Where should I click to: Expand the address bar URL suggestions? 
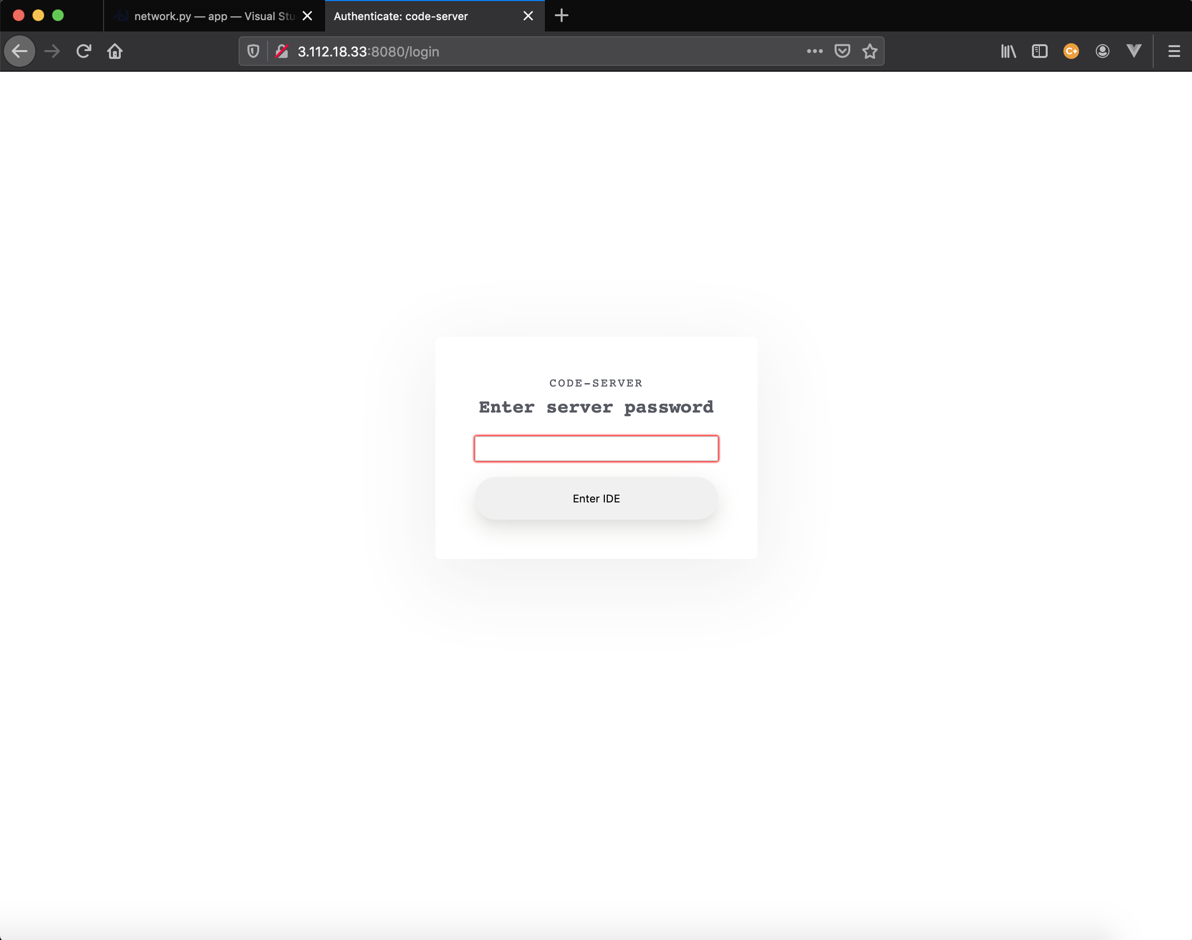550,51
